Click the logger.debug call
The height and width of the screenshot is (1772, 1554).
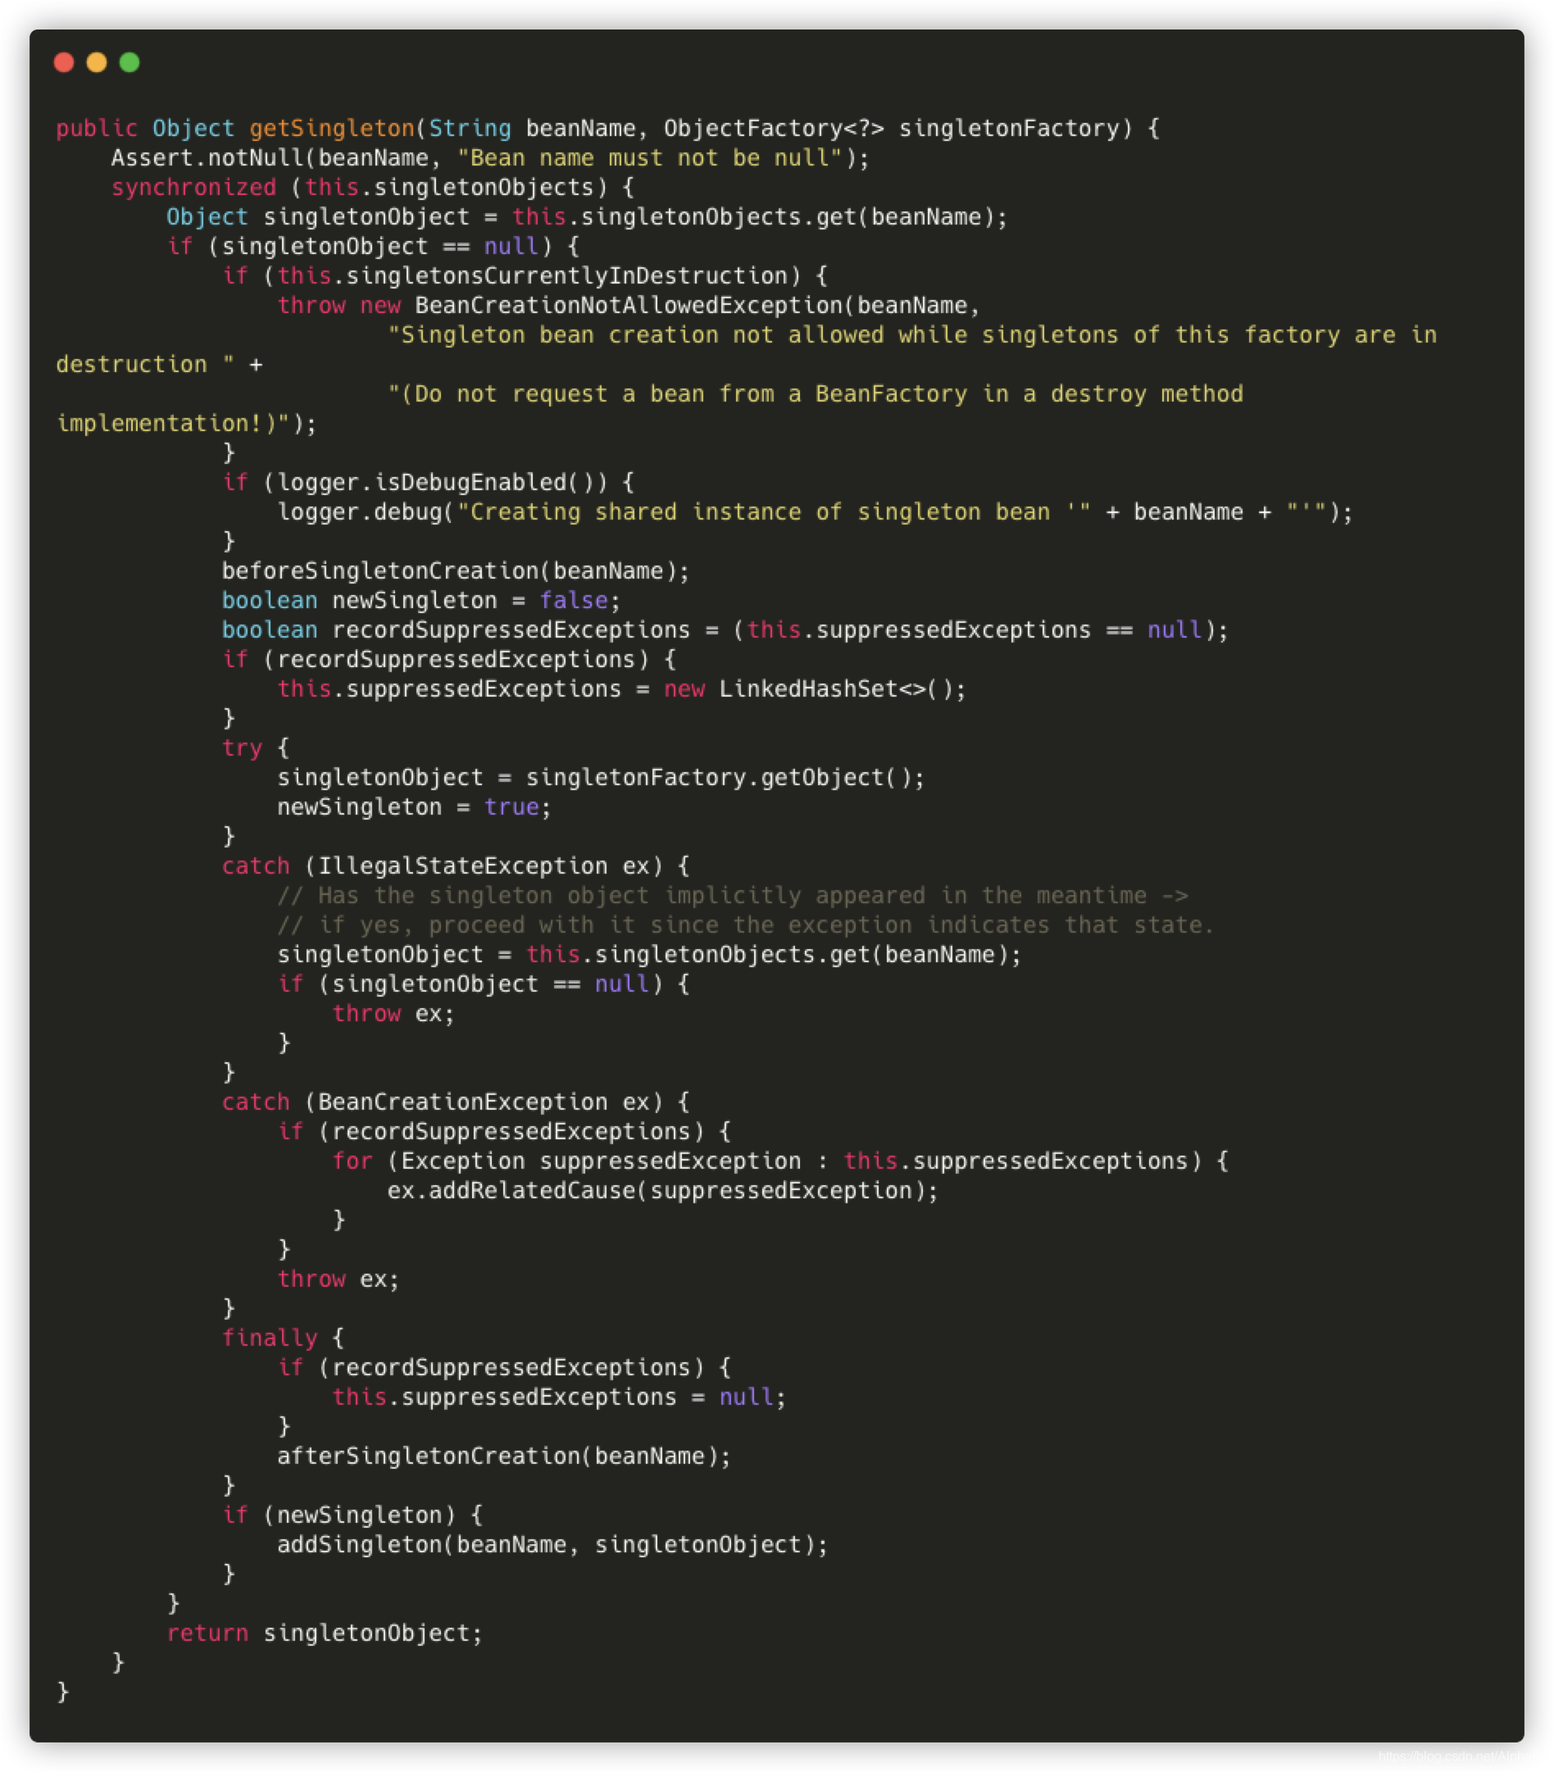tap(815, 511)
